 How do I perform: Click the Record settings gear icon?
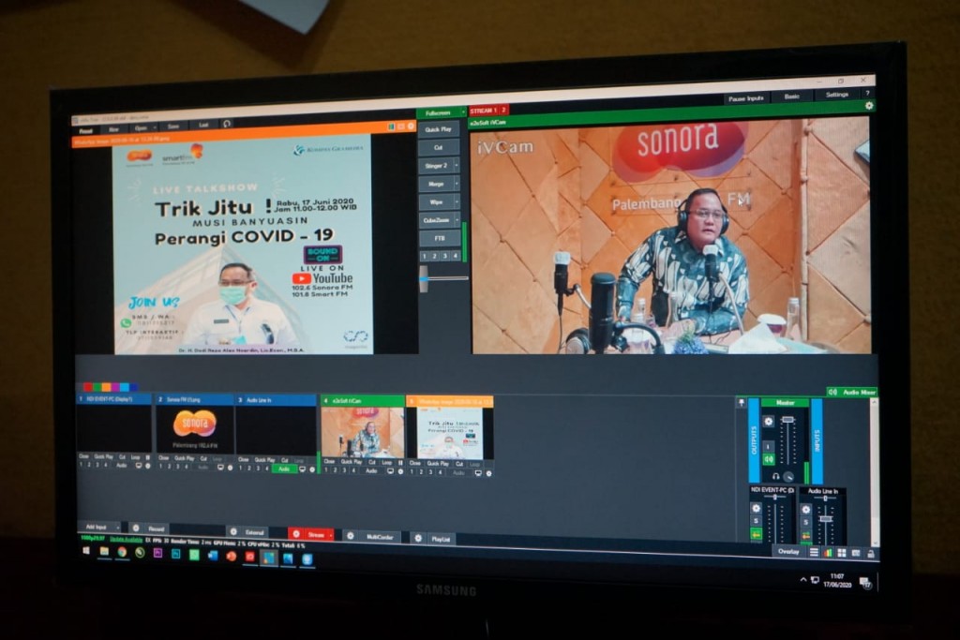135,529
